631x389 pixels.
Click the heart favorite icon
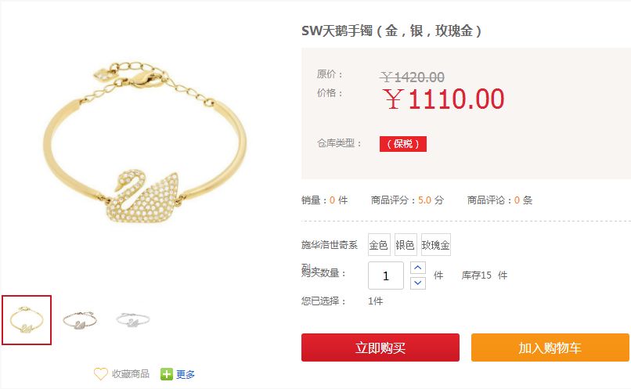click(101, 373)
